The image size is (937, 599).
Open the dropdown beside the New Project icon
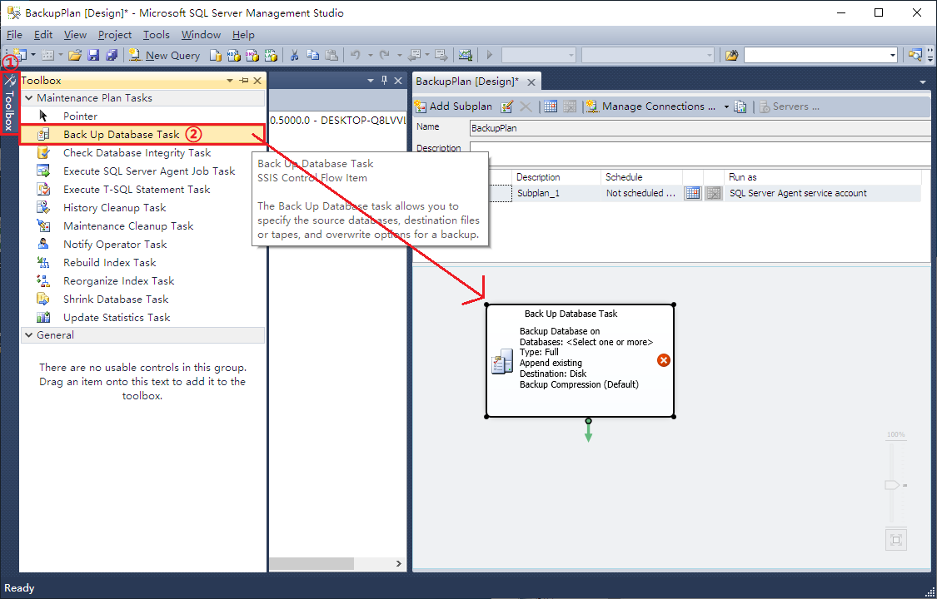tap(33, 56)
